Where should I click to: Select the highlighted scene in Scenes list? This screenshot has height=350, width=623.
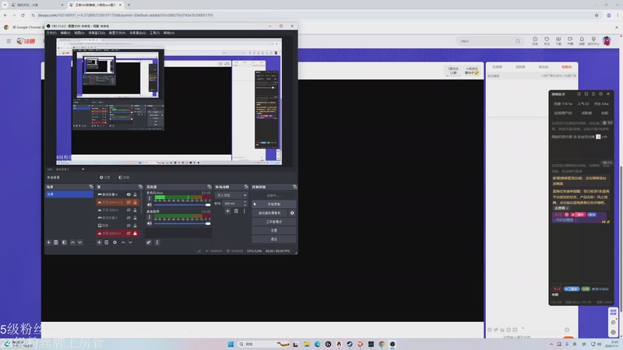tap(69, 194)
